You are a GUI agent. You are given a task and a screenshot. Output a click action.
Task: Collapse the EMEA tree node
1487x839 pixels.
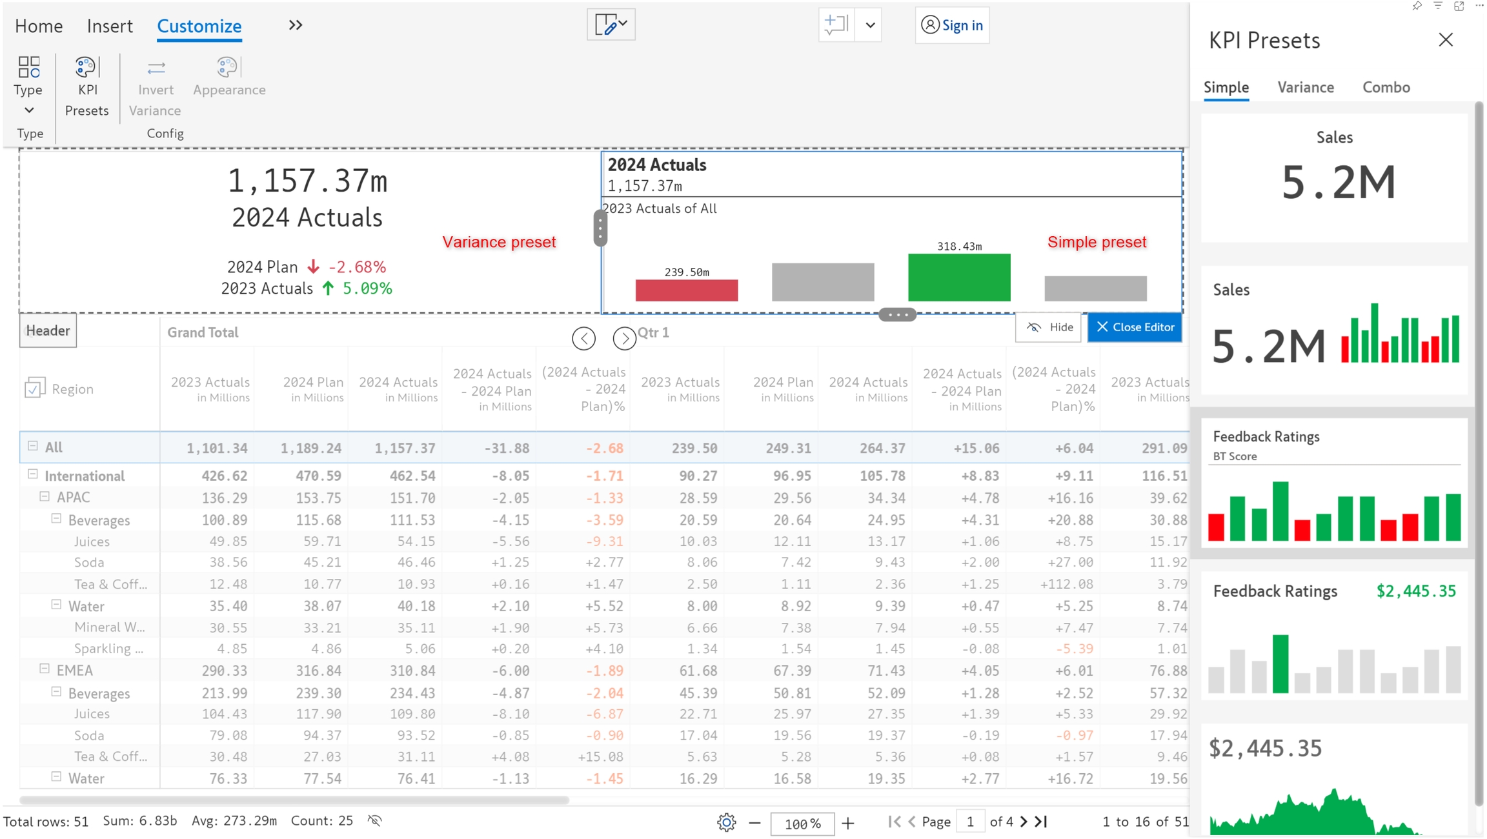pos(45,669)
